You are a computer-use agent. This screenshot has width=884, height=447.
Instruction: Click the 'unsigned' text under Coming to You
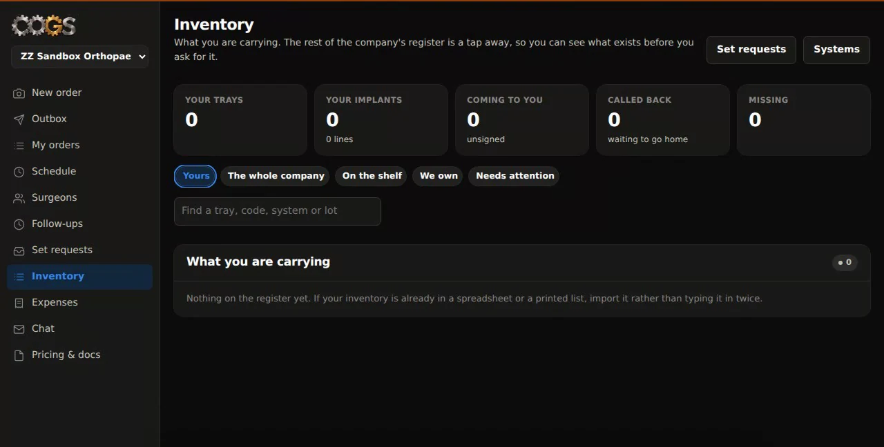click(486, 139)
